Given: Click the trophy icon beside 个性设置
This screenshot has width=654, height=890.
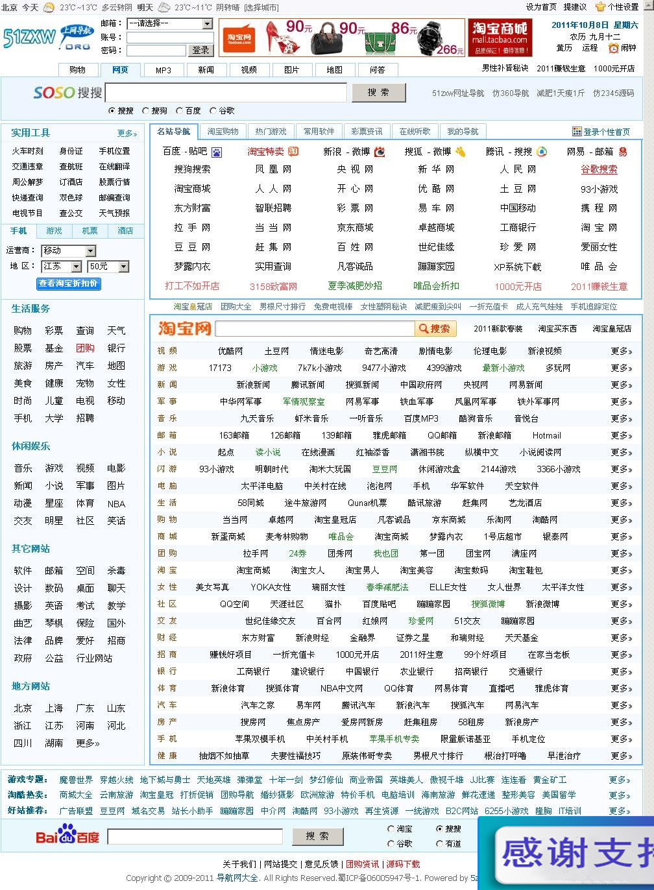Looking at the screenshot, I should tap(600, 6).
